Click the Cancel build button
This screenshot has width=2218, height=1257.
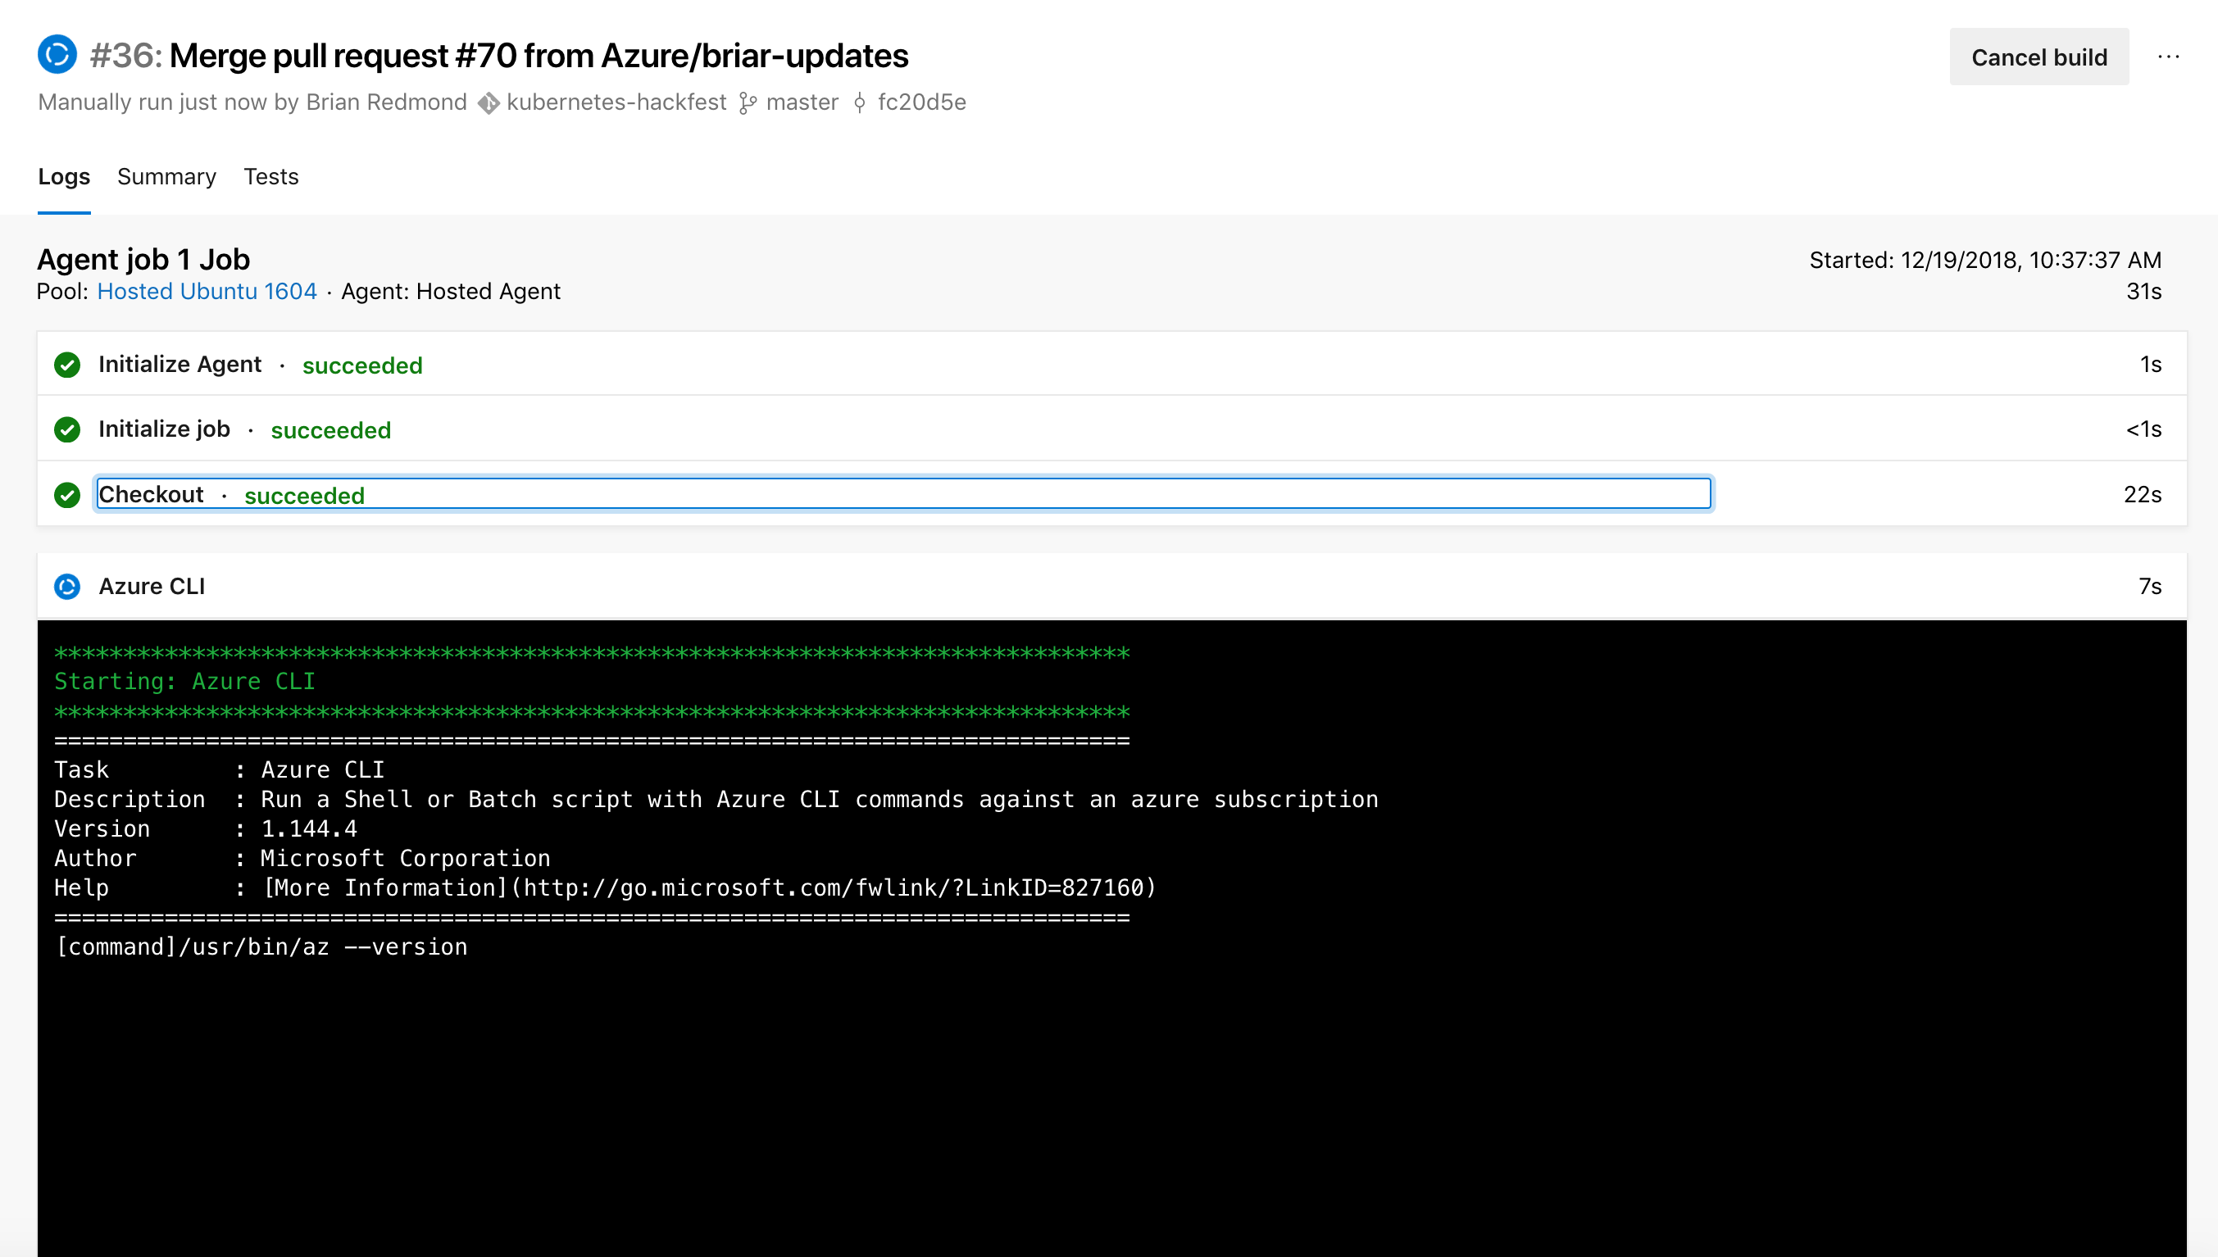tap(2037, 57)
